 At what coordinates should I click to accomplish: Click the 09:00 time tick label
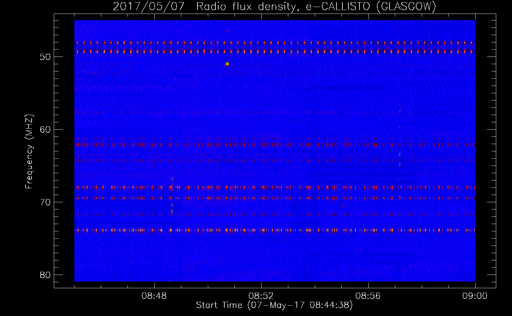click(x=475, y=296)
